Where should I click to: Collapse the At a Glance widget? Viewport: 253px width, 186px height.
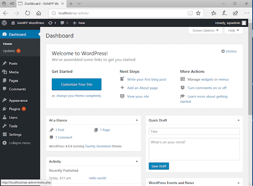[137, 120]
